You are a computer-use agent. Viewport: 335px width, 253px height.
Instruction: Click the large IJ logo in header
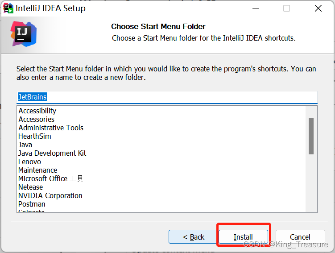point(23,34)
